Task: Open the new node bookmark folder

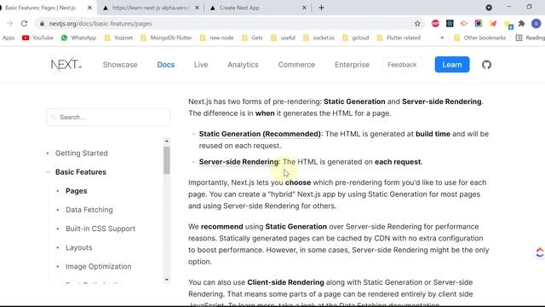Action: 217,38
